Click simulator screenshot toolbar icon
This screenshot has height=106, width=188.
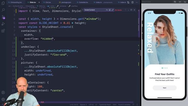pos(175,2)
